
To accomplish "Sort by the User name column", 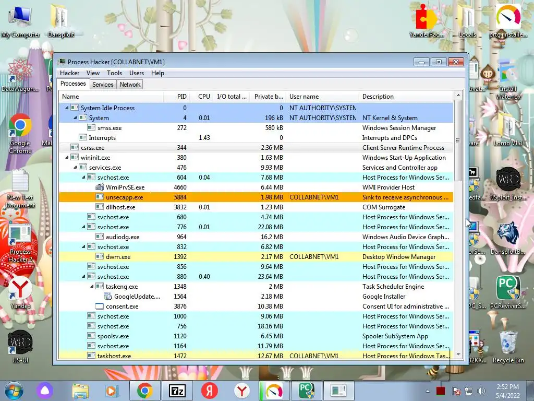I will pos(322,97).
